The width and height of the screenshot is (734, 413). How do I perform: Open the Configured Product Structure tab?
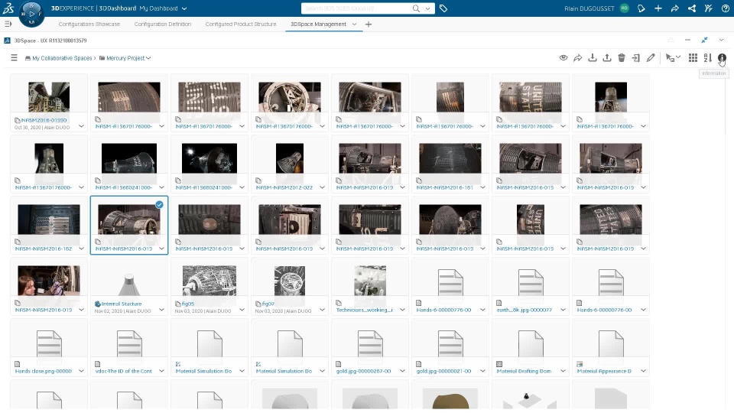point(241,24)
